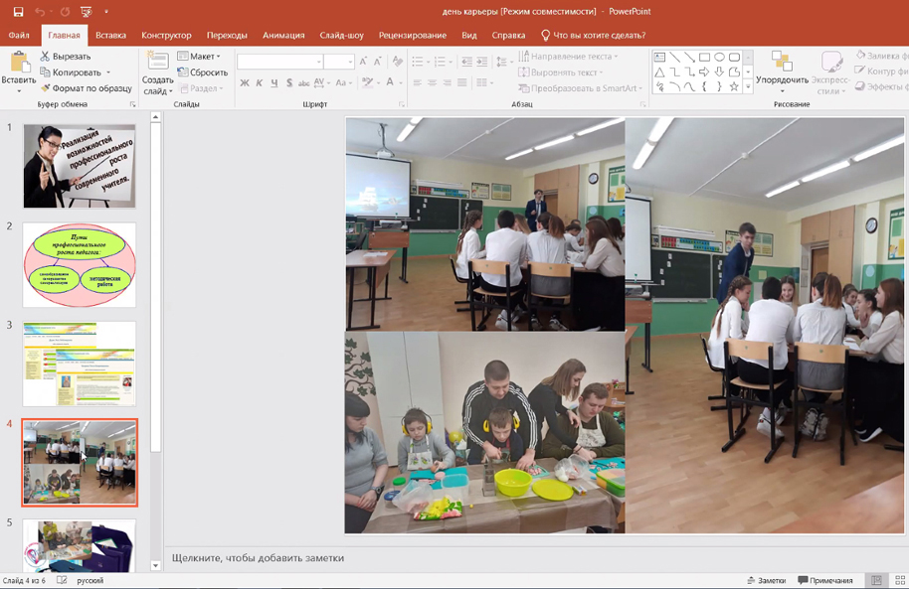Image resolution: width=909 pixels, height=589 pixels.
Task: Click the Reset (Сбросить) slide icon
Action: coord(184,73)
